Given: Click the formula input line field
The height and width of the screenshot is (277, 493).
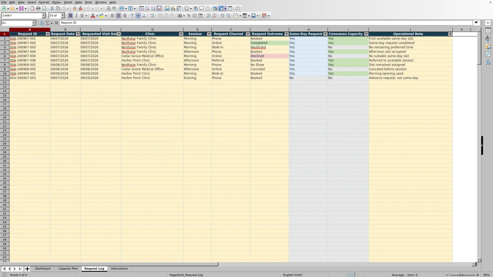Looking at the screenshot, I should coord(266,23).
